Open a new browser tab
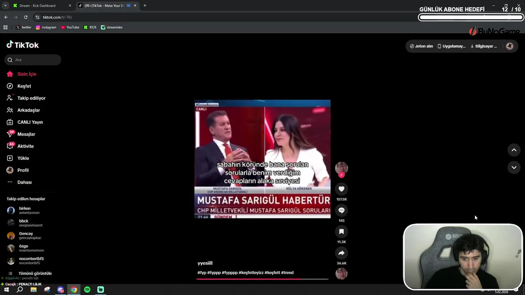Image resolution: width=525 pixels, height=295 pixels. 145,6
